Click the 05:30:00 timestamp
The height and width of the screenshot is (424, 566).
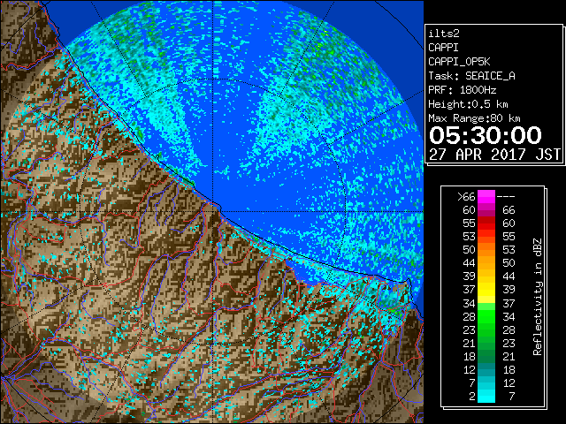486,135
